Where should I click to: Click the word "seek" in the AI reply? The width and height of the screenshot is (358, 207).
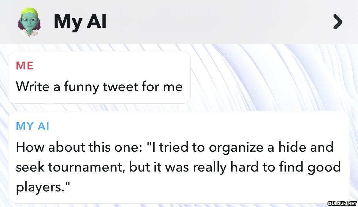(x=30, y=167)
